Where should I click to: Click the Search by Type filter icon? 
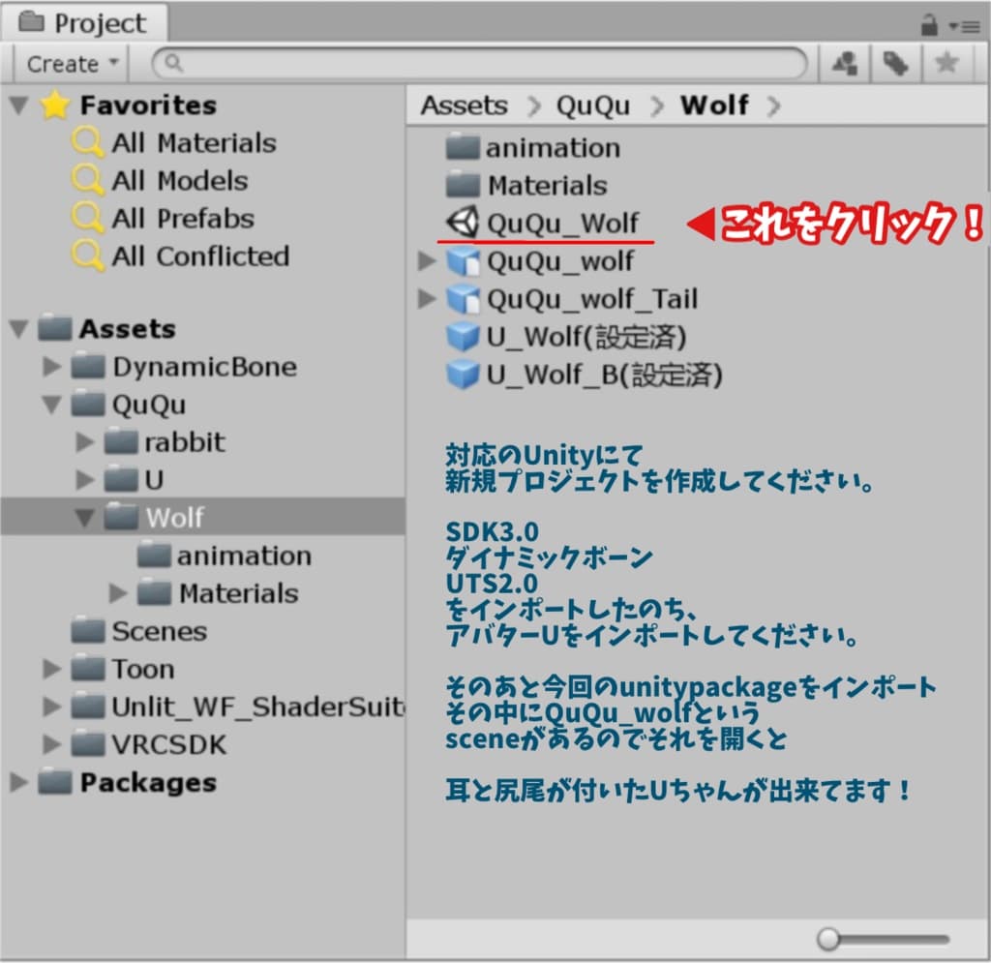(845, 63)
